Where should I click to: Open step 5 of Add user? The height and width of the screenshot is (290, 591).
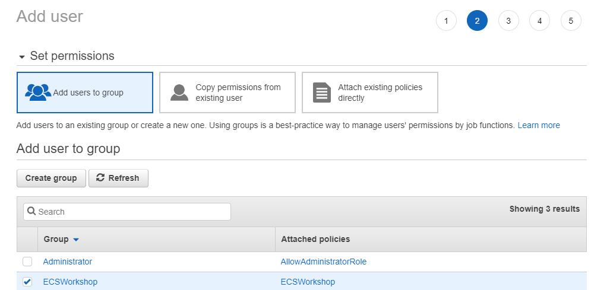570,21
